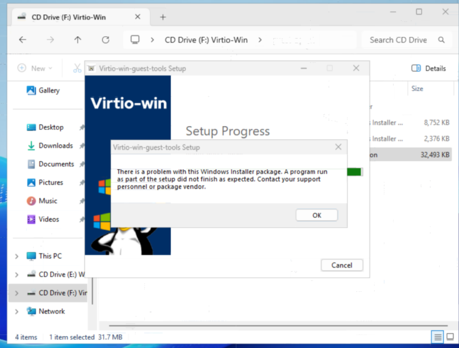Click the green setup progress bar
Viewport: 459px width, 348px height.
point(354,172)
